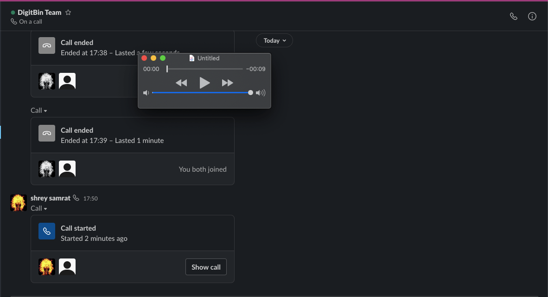The image size is (548, 297).
Task: Click the hang-up icon of the 17:39 call
Action: (47, 133)
